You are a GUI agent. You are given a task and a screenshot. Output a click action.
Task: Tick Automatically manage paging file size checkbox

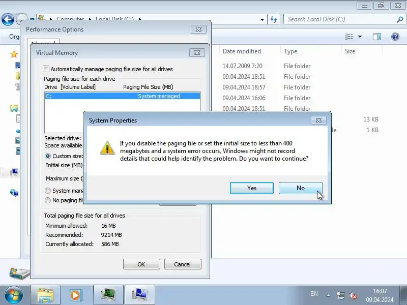[x=46, y=69]
